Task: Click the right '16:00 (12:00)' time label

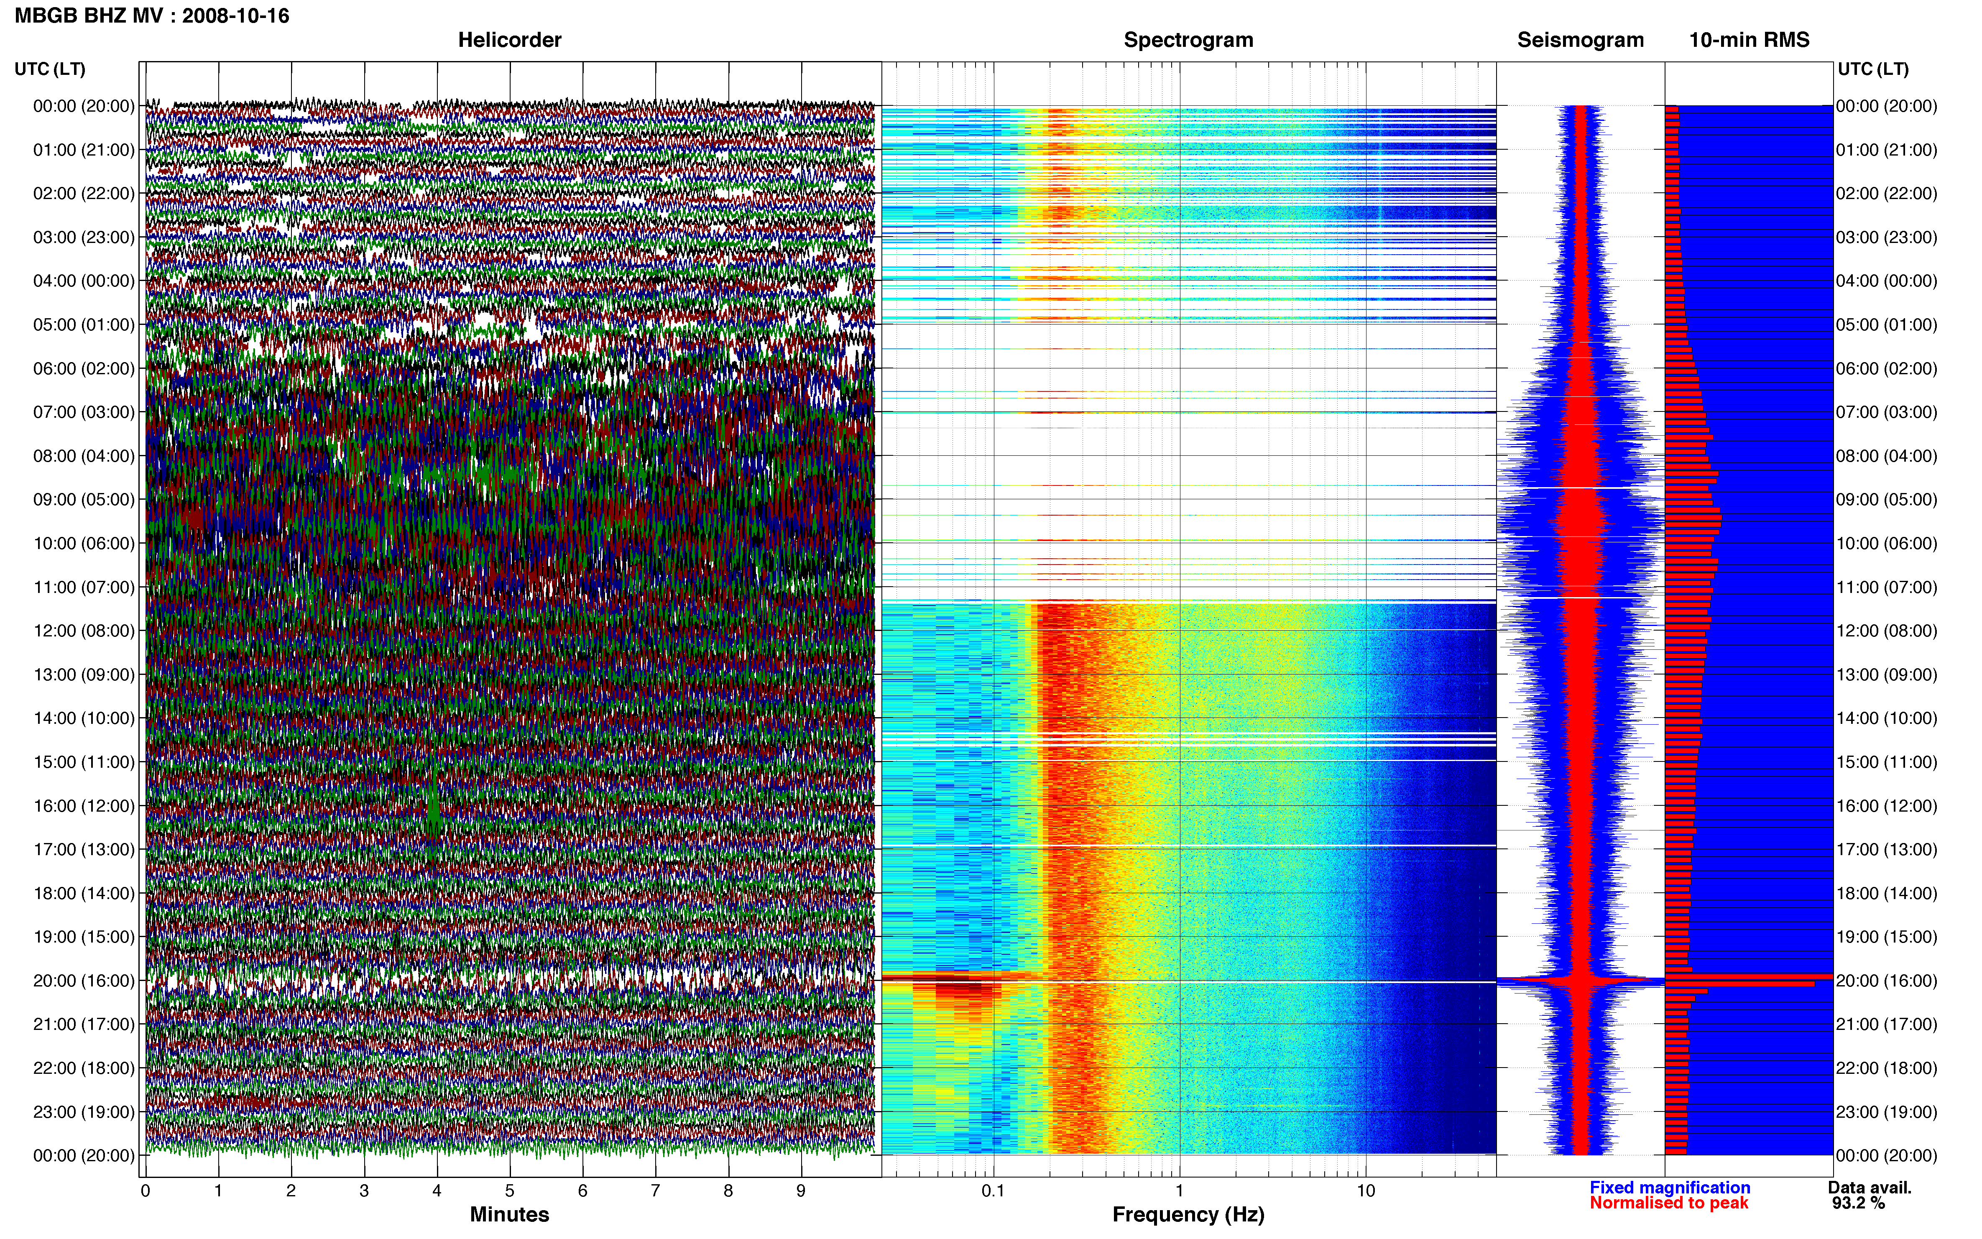Action: (x=1886, y=805)
